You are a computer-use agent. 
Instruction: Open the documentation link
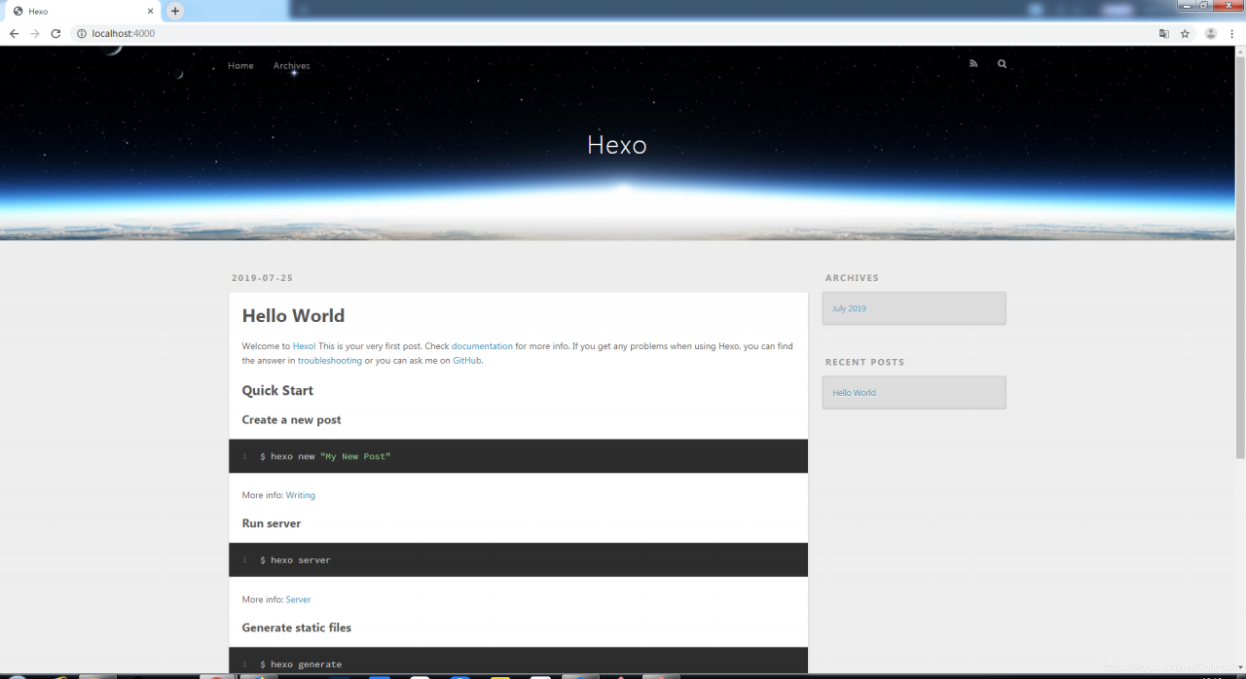(x=482, y=346)
